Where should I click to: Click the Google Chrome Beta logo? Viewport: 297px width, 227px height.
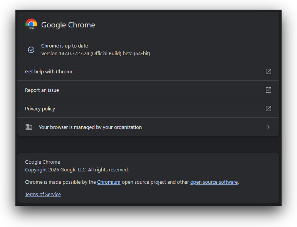pyautogui.click(x=31, y=24)
